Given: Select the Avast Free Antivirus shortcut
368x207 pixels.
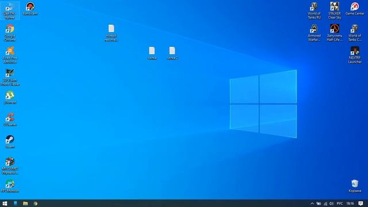Looking at the screenshot, I should pyautogui.click(x=10, y=55).
